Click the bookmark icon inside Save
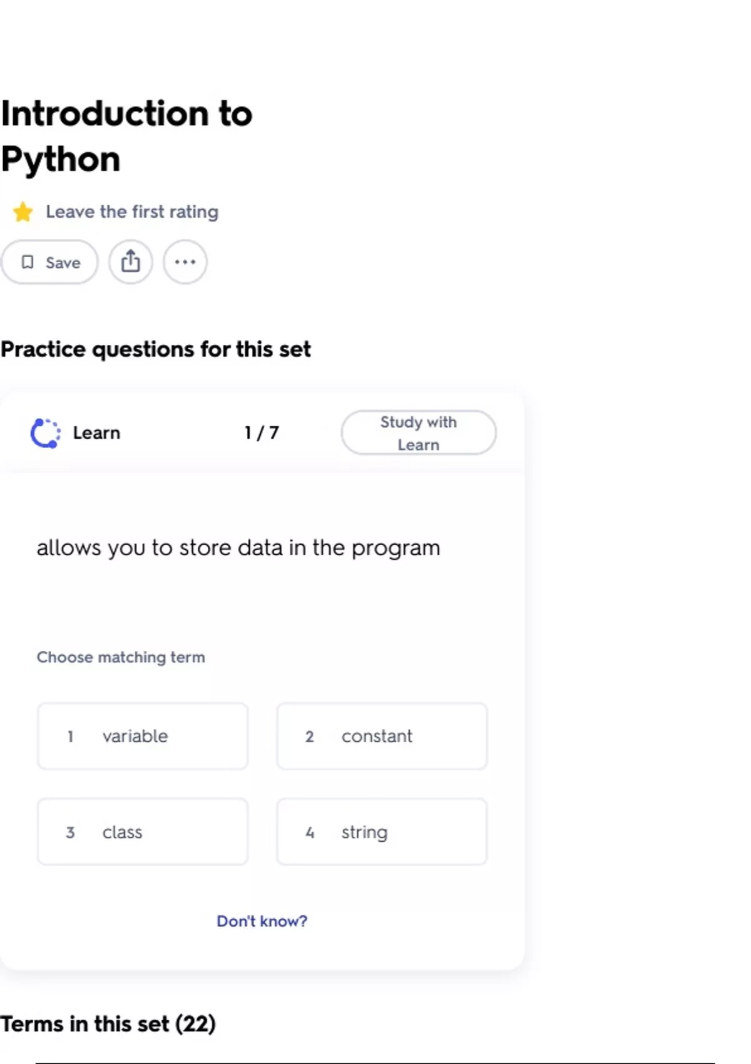Viewport: 751px width, 1064px height. (28, 262)
